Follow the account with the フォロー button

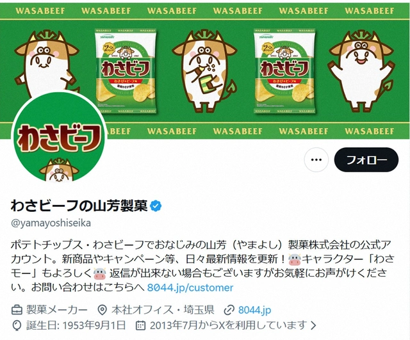366,159
